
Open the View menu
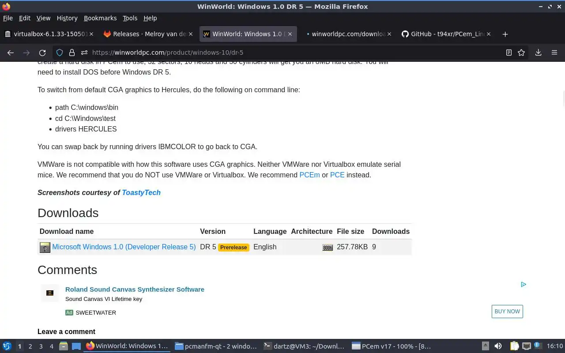pyautogui.click(x=43, y=18)
